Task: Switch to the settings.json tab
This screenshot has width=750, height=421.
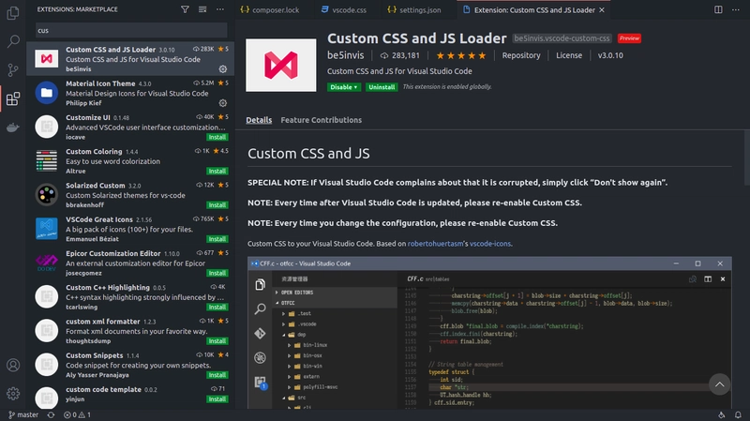Action: coord(414,9)
